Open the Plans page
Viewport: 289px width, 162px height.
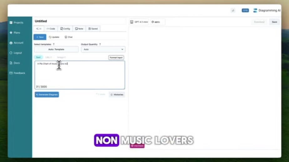tap(15, 33)
